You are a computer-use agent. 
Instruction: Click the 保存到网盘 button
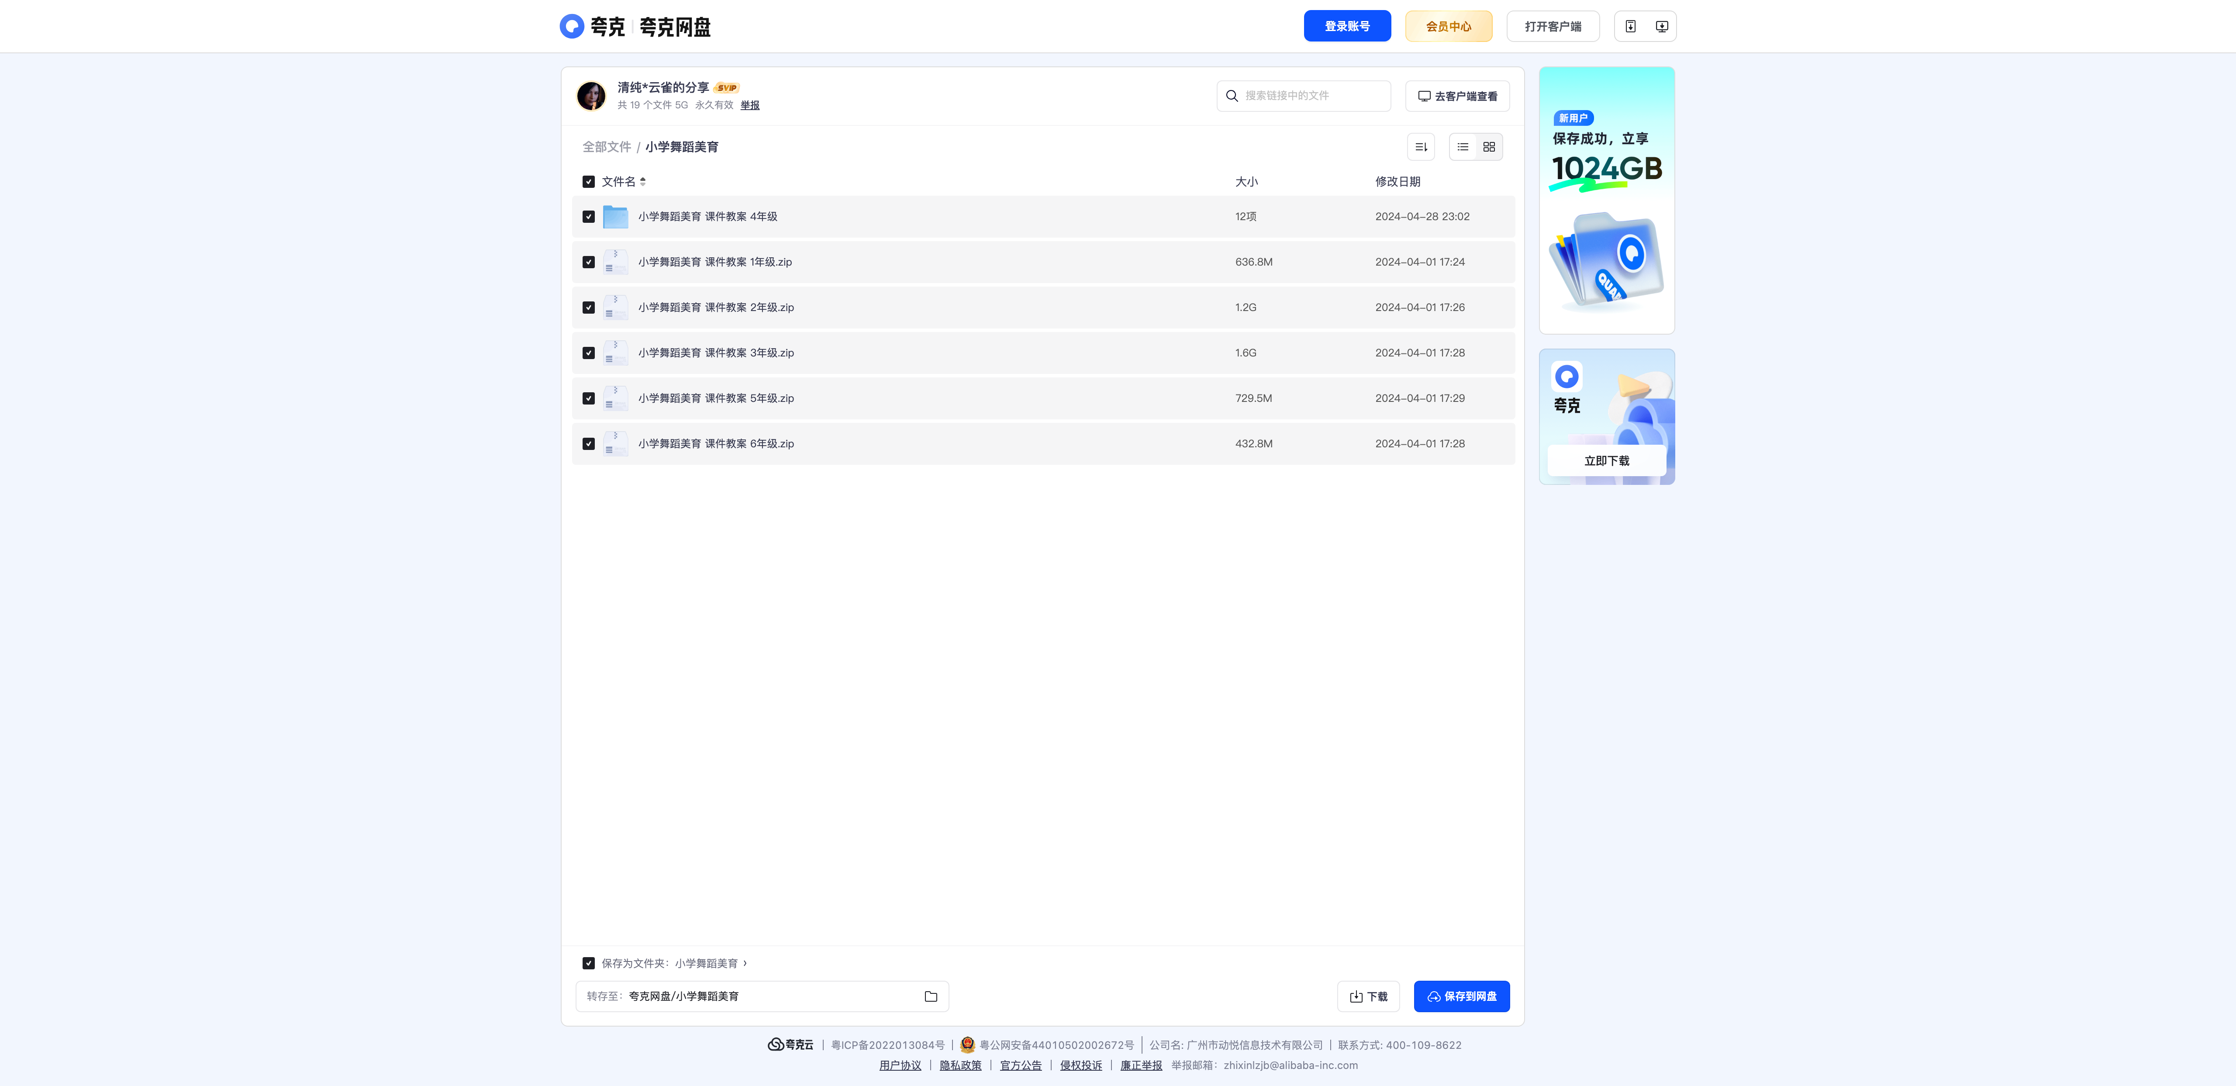1462,996
